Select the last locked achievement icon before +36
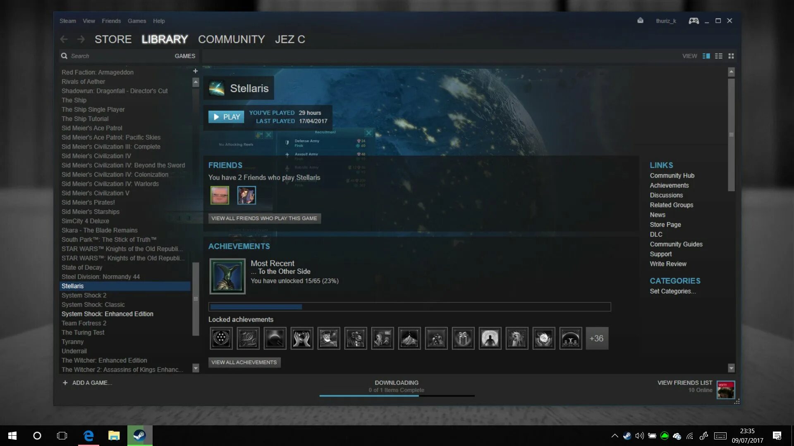This screenshot has width=794, height=446. point(571,338)
